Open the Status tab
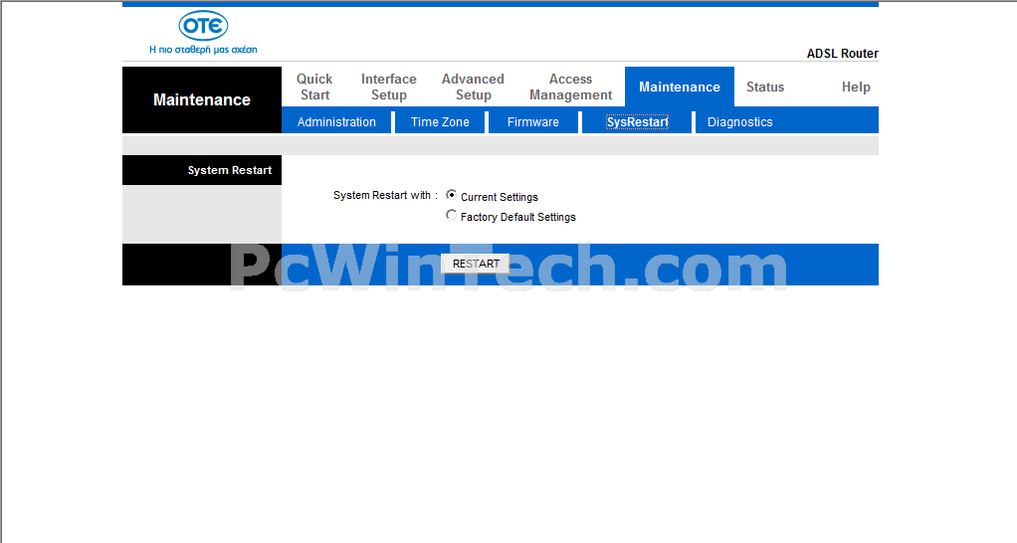Screen dimensions: 1017x543 point(765,87)
